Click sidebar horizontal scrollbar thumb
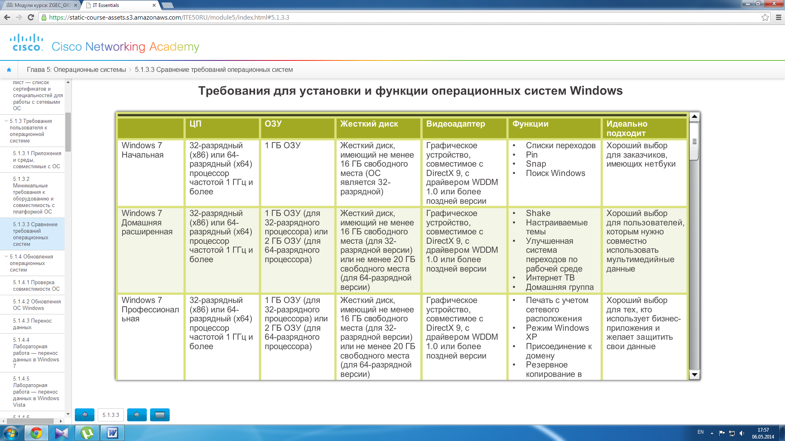Viewport: 785px width, 441px height. point(30,421)
